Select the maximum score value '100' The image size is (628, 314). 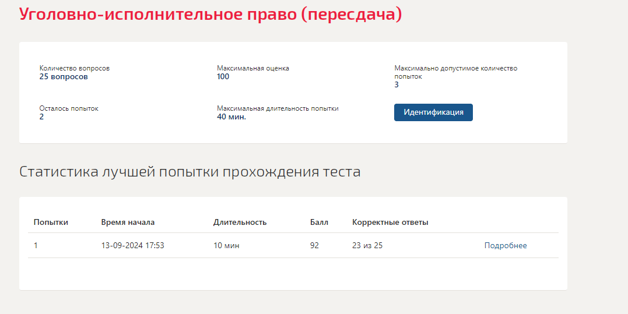click(223, 77)
